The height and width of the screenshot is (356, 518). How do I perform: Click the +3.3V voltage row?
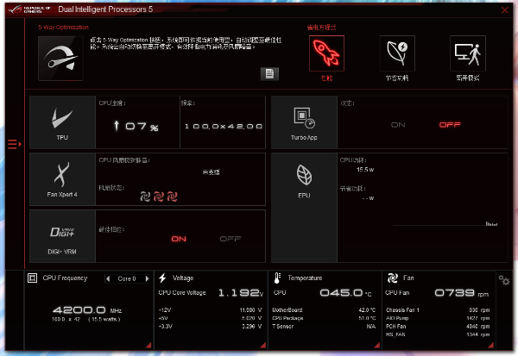pos(210,327)
